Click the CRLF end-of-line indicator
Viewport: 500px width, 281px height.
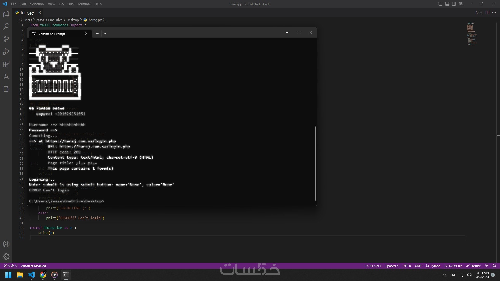click(x=418, y=266)
